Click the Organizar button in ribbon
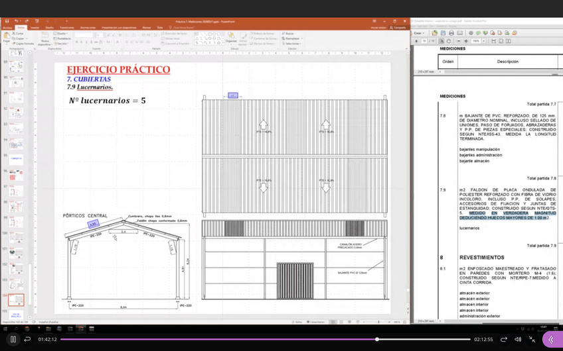563x351 pixels. point(230,38)
